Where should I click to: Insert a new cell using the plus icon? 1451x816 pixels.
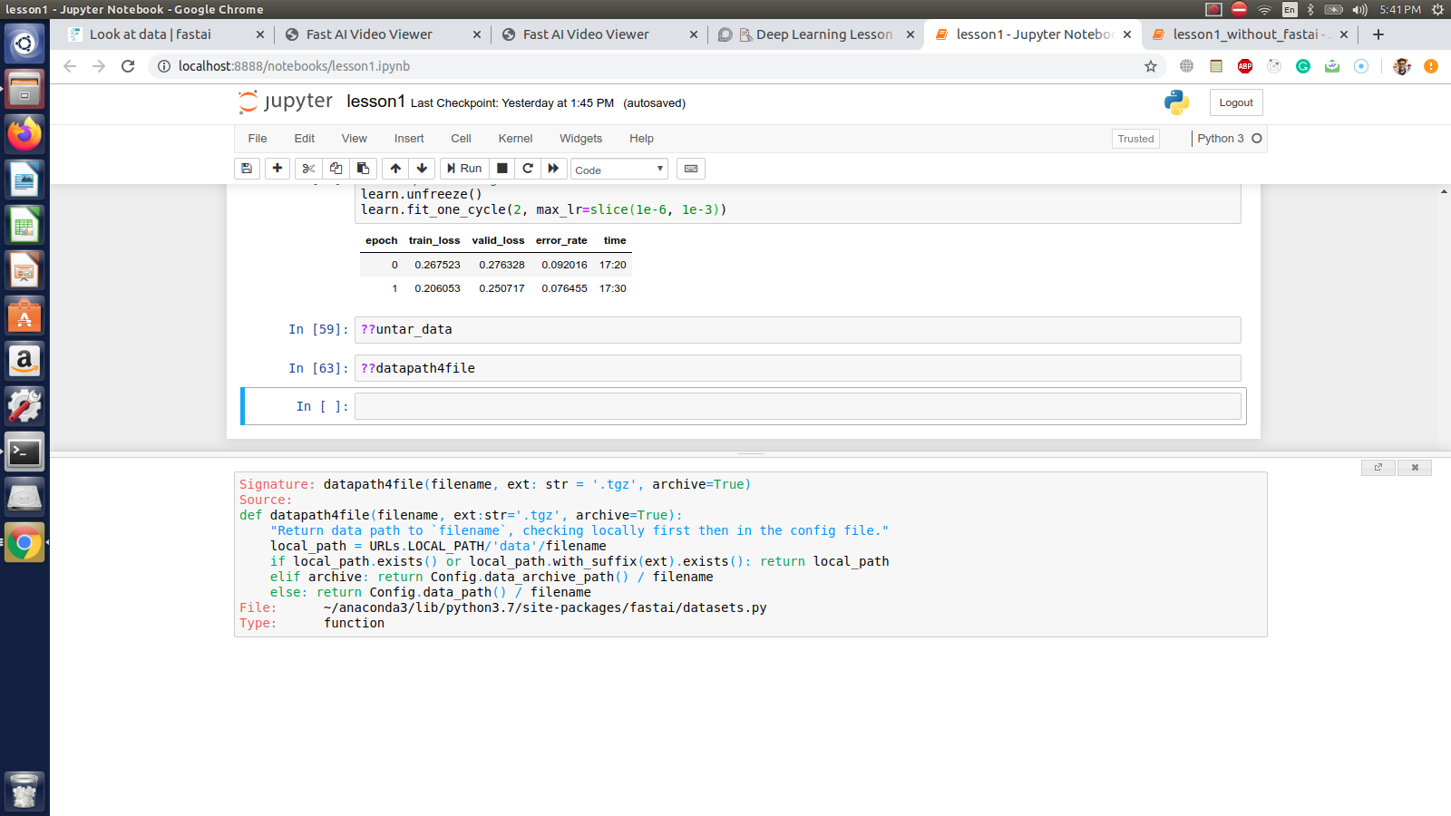(278, 169)
